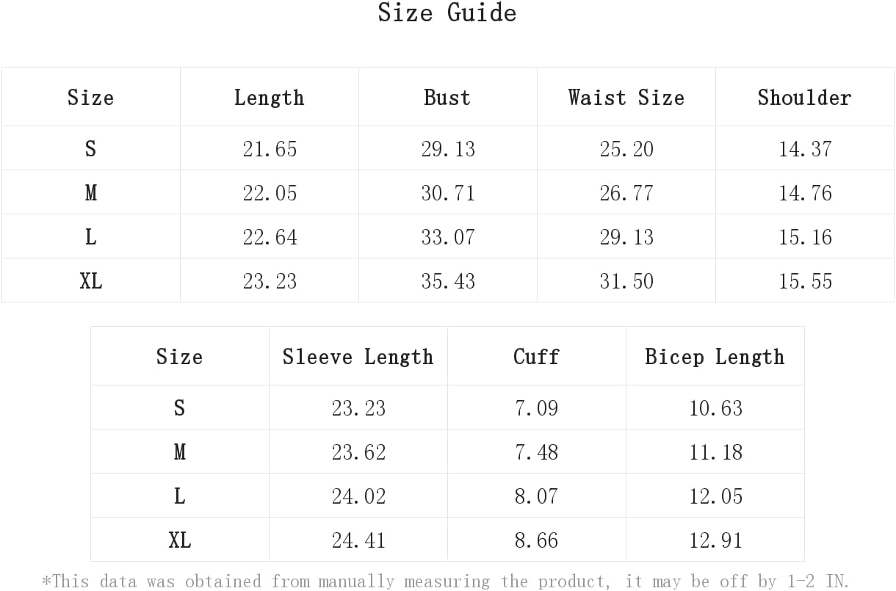Select the Bicep Length column header
The width and height of the screenshot is (896, 591).
tap(715, 357)
